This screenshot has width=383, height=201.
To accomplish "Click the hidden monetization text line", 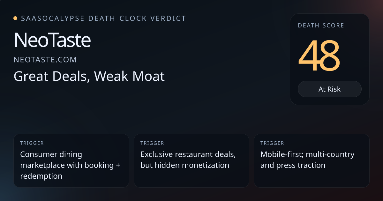I will tap(184, 165).
